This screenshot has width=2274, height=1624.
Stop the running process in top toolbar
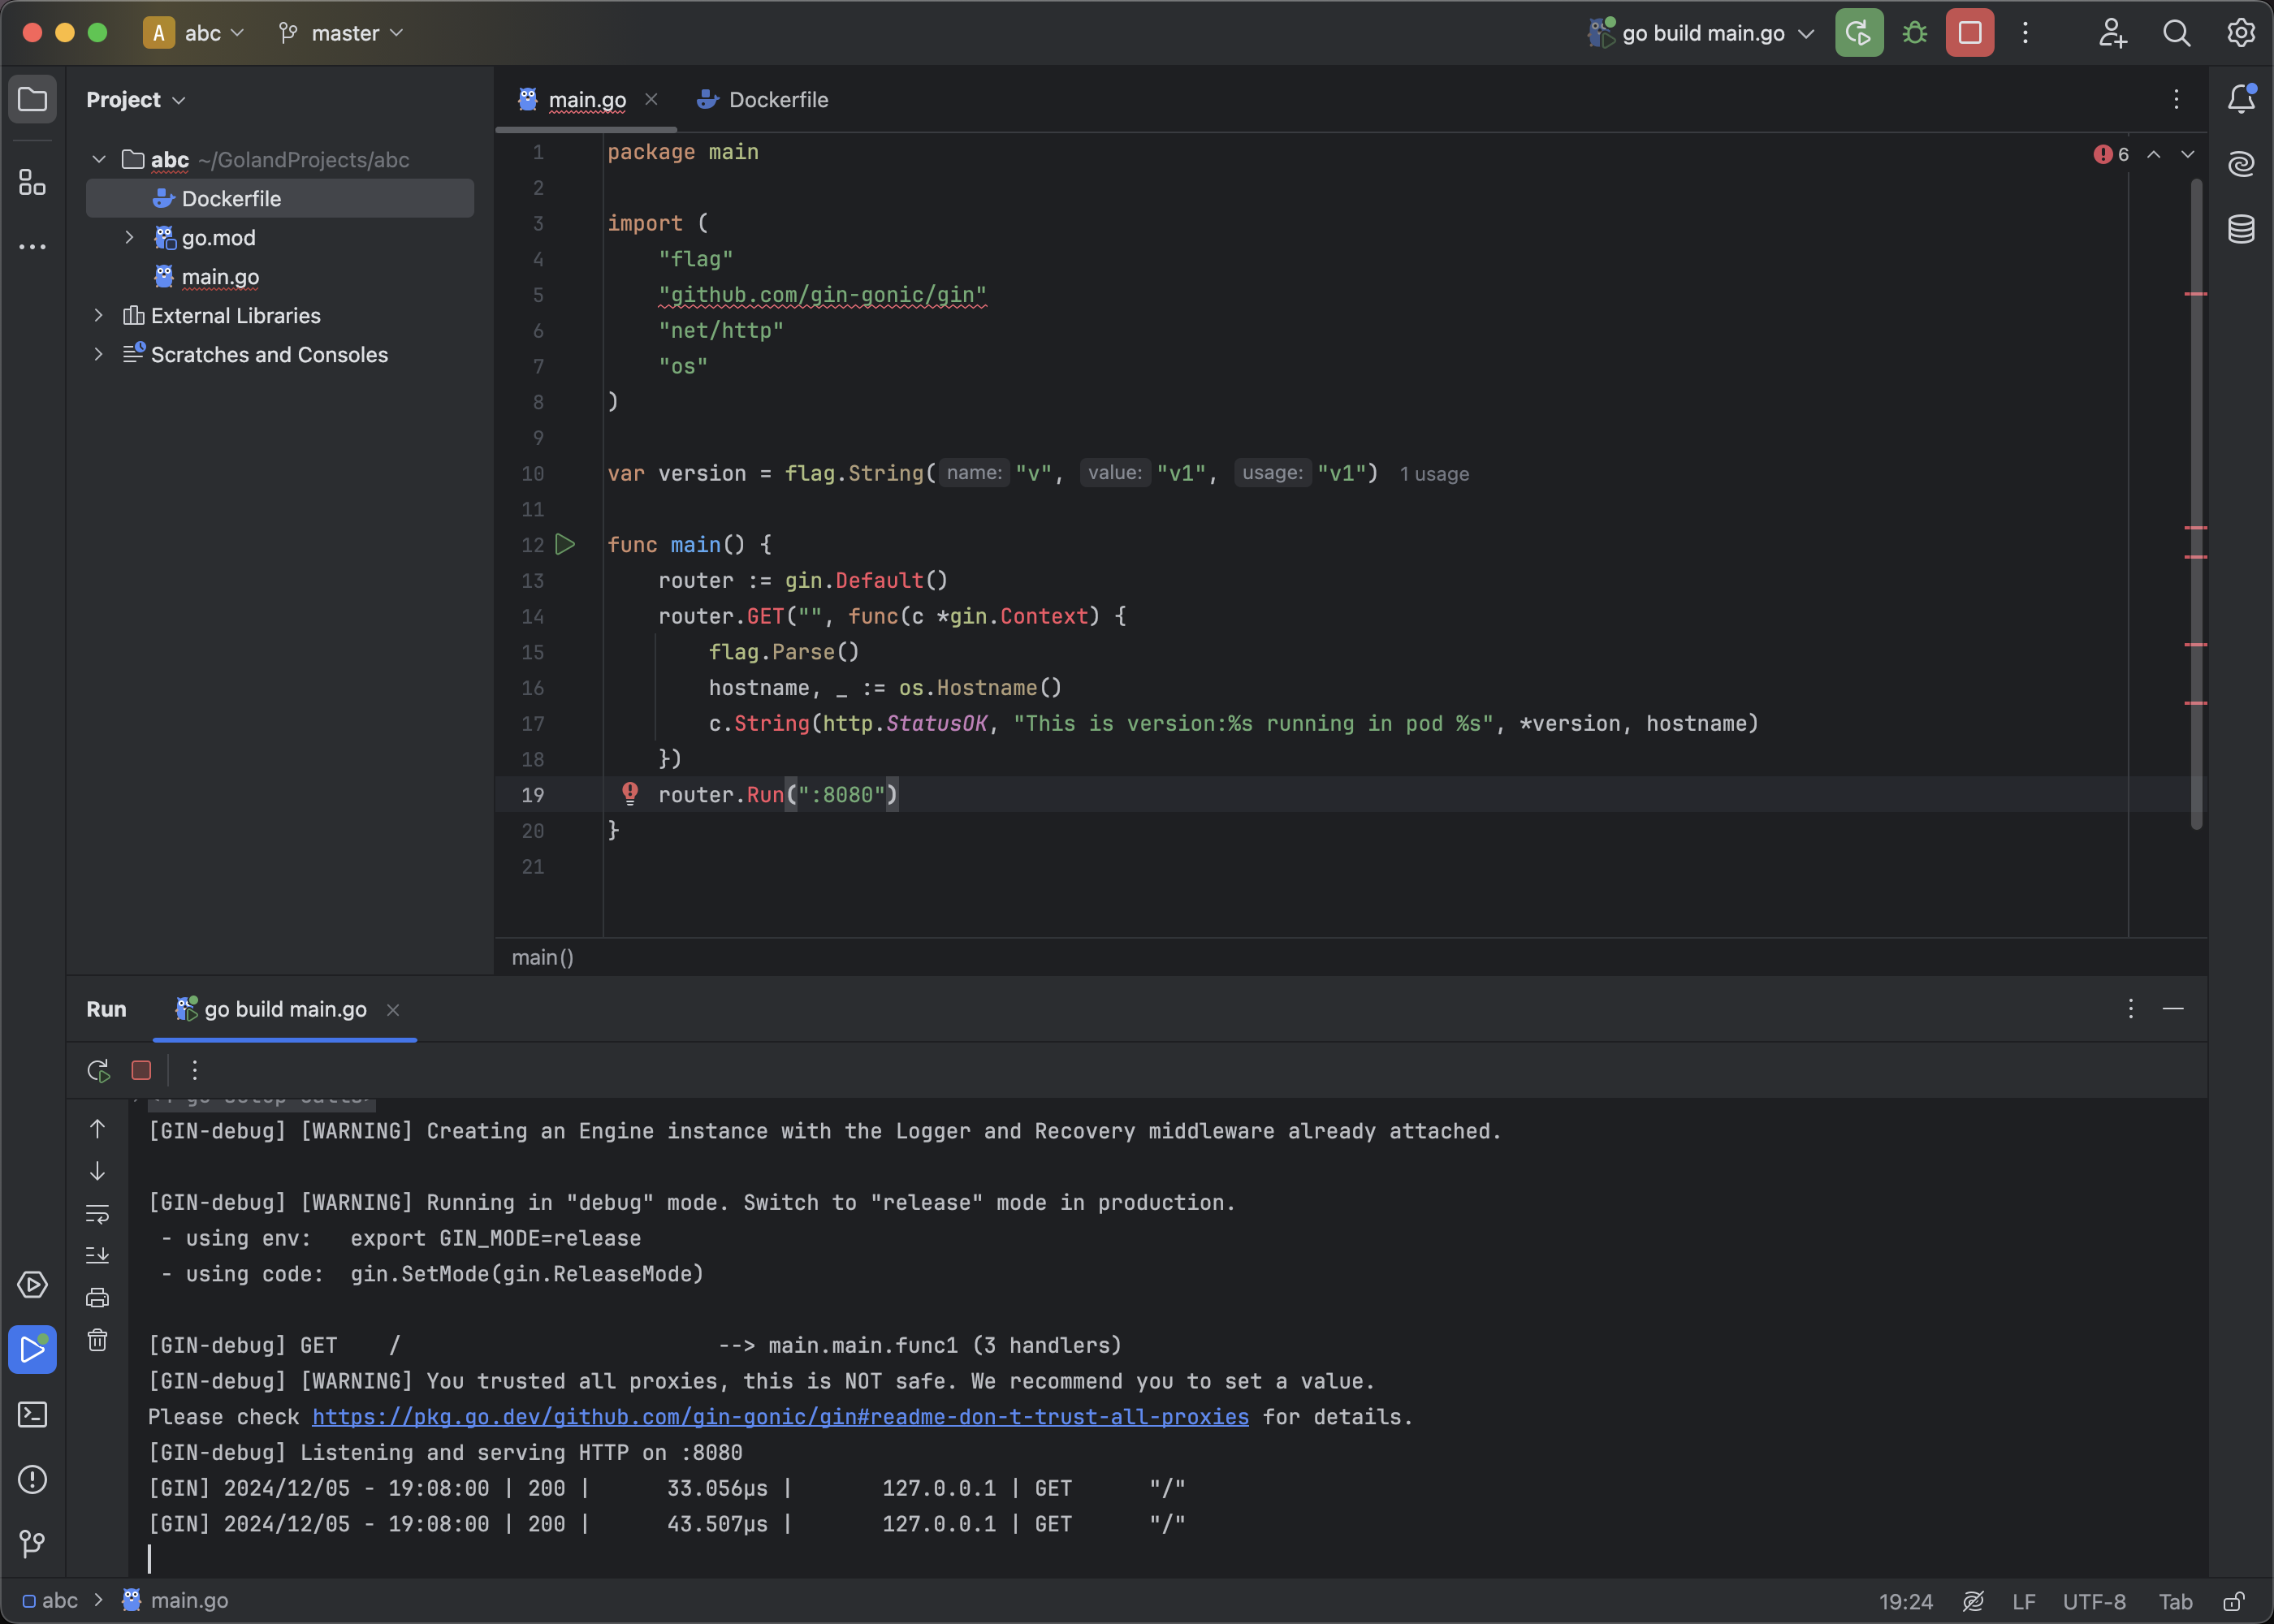point(1969,33)
